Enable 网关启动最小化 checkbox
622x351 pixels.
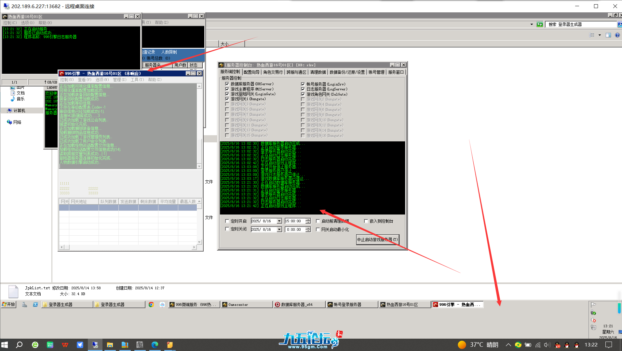coord(318,229)
